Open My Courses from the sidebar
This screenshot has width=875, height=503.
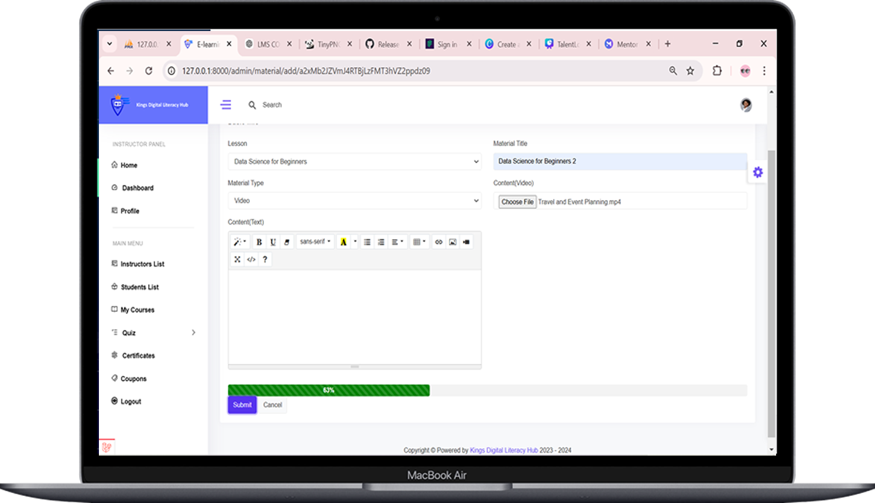pyautogui.click(x=138, y=310)
